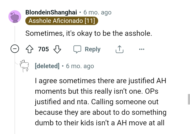The height and width of the screenshot is (134, 190).
Task: Click the deleted user's avatar
Action: 25,66
